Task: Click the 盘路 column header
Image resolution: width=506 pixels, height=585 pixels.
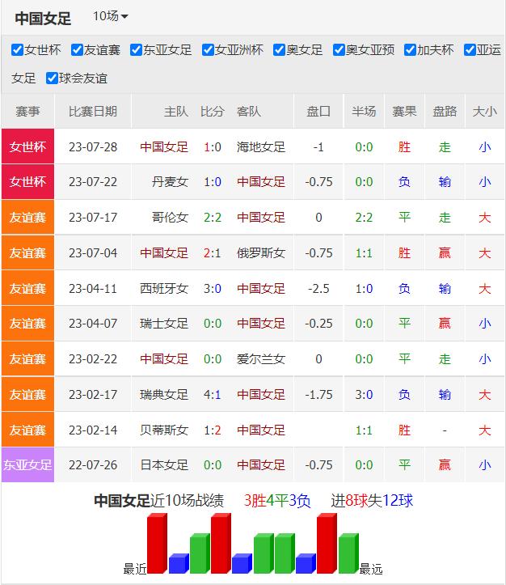Action: pos(445,111)
